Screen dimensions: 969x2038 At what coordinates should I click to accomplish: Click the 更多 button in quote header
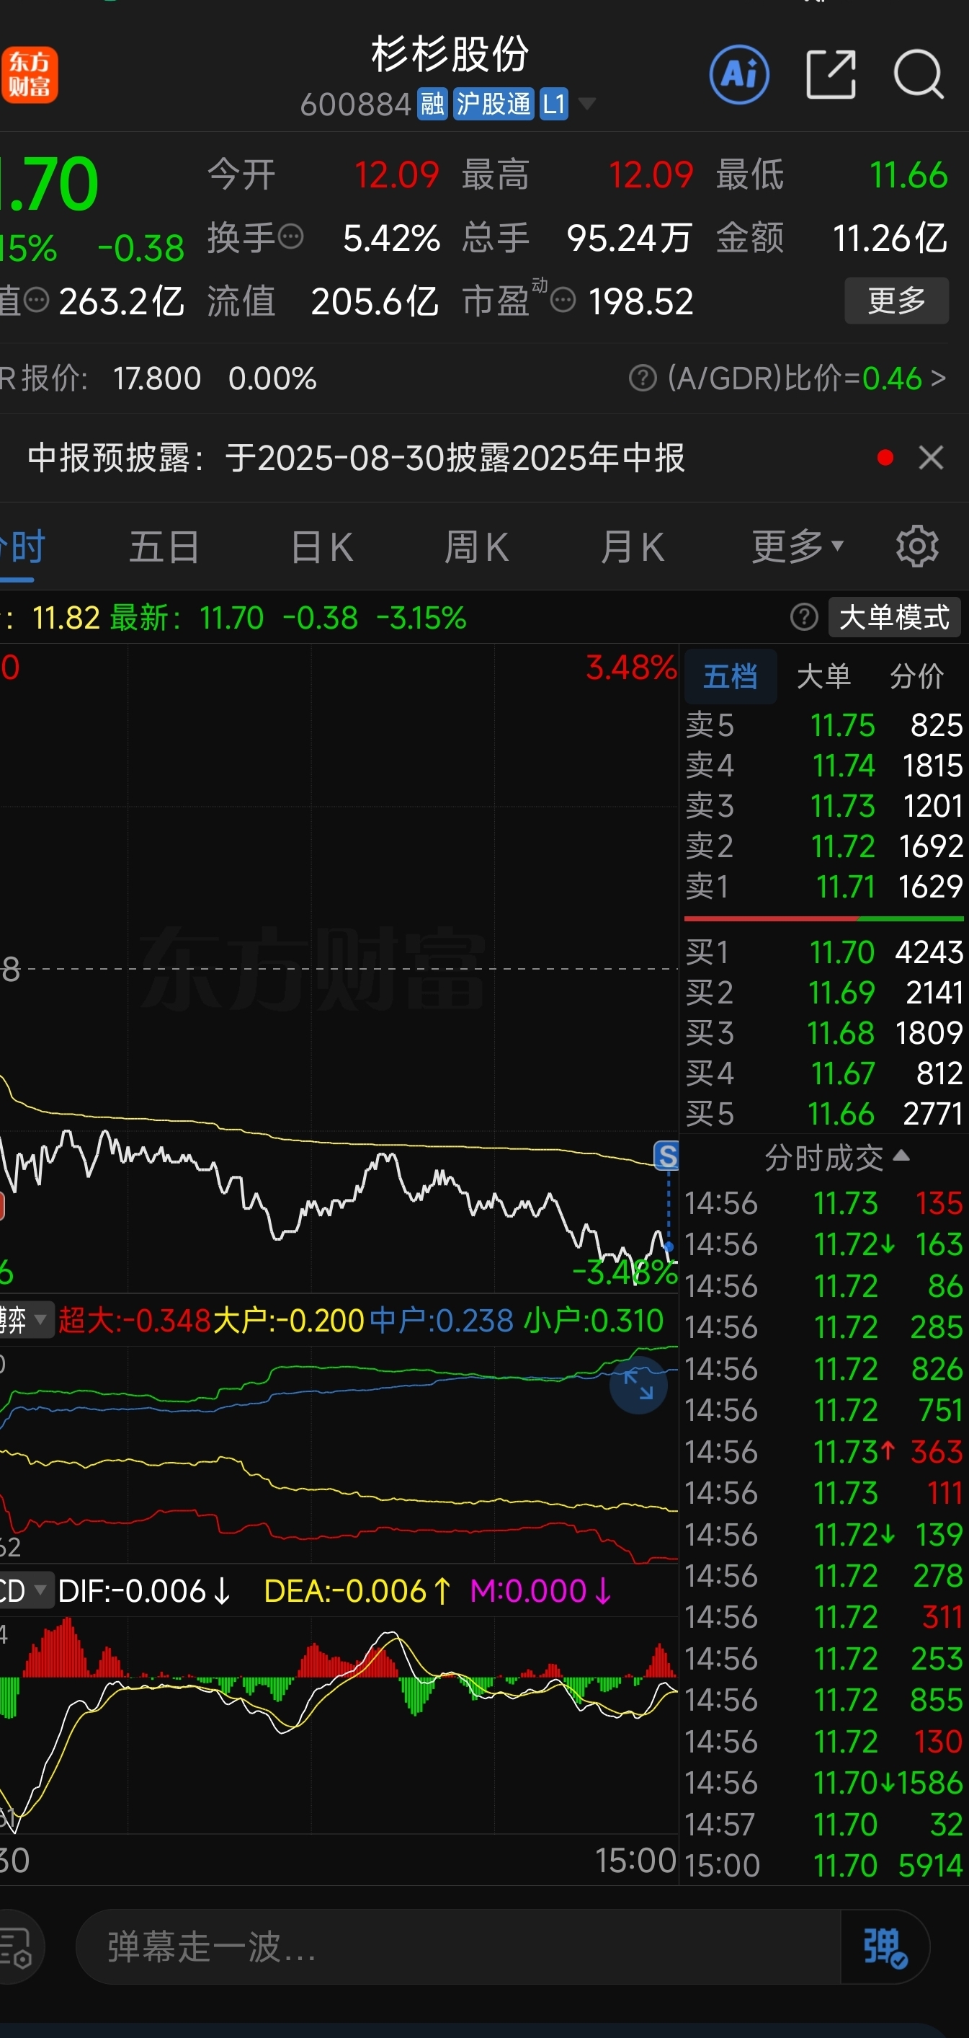click(x=896, y=301)
